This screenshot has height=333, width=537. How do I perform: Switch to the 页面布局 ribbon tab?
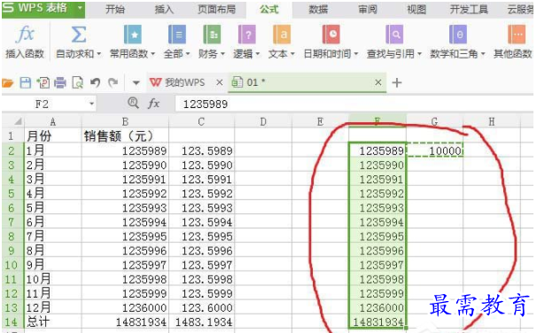tap(216, 9)
